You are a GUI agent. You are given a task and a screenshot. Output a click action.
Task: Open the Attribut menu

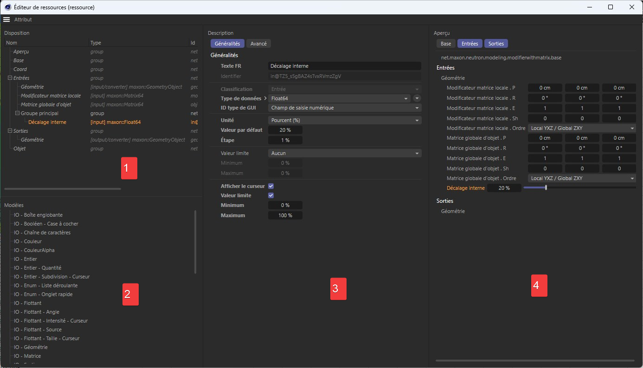coord(23,19)
